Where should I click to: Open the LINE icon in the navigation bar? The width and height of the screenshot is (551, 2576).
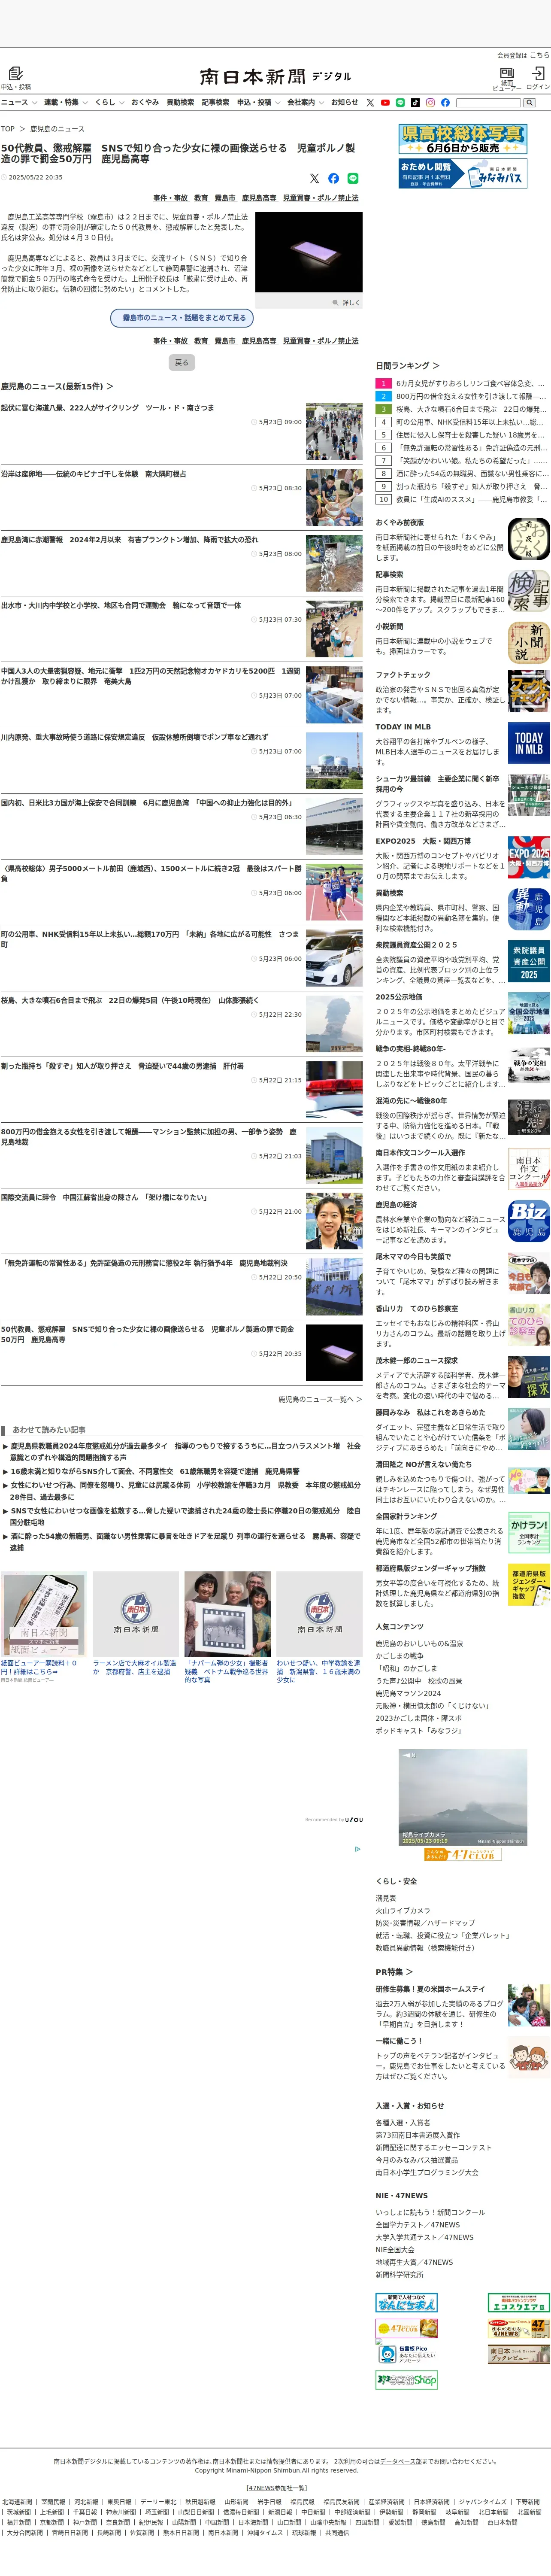400,102
